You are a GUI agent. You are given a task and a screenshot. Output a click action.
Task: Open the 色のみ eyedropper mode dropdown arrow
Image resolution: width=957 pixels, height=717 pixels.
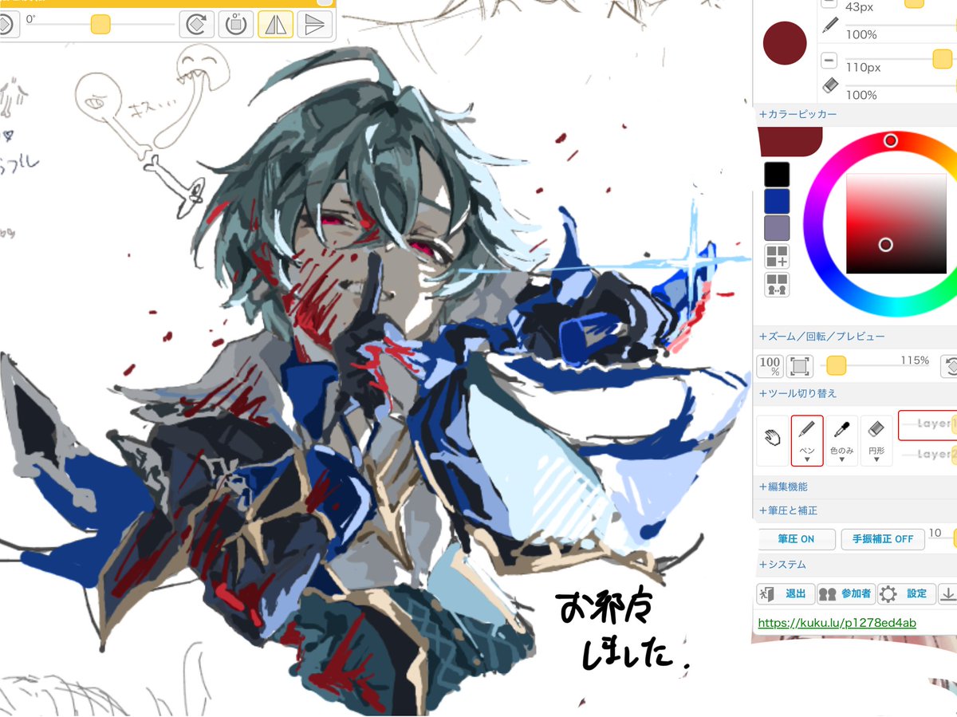(841, 459)
